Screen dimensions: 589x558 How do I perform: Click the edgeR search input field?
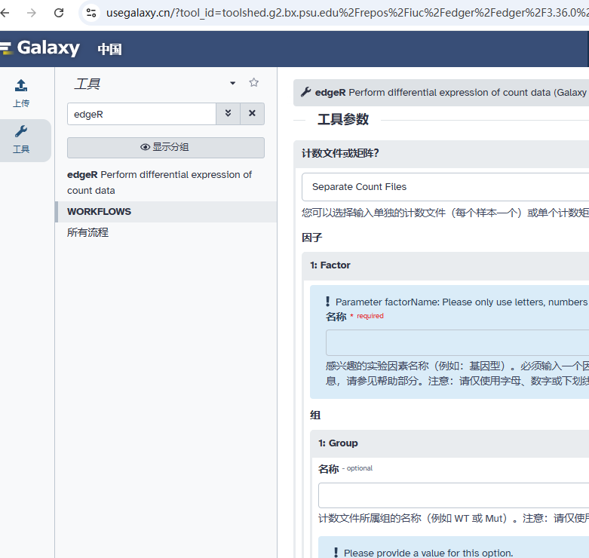coord(142,114)
